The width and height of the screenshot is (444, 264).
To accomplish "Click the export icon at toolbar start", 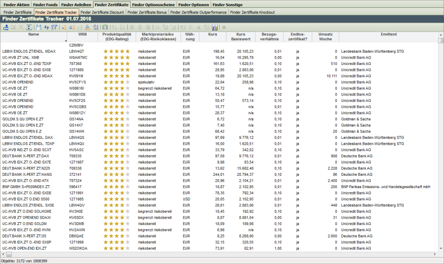I will pos(5,27).
